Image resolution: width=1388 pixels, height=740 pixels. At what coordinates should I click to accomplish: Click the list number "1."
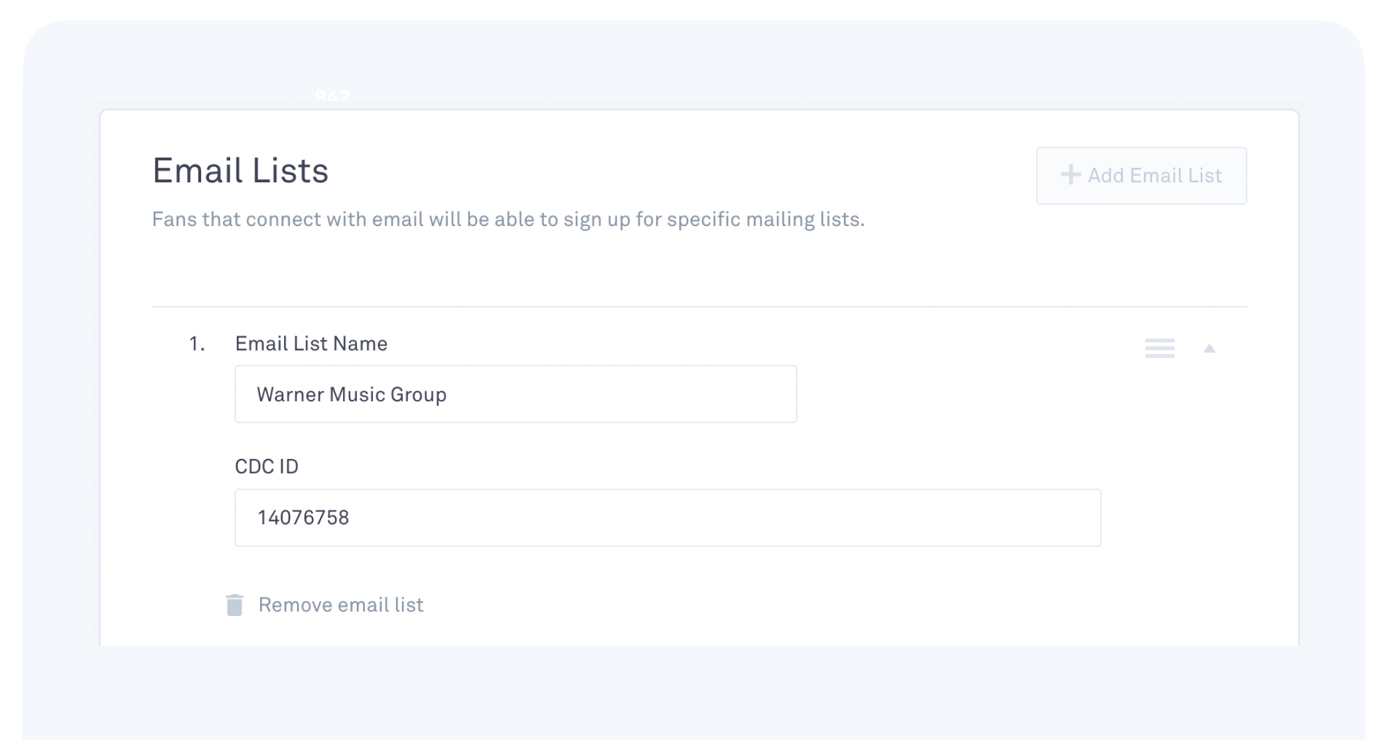197,343
